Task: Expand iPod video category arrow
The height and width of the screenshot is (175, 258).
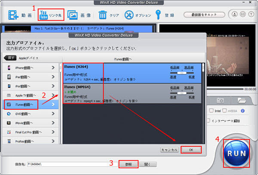Action: 53,86
